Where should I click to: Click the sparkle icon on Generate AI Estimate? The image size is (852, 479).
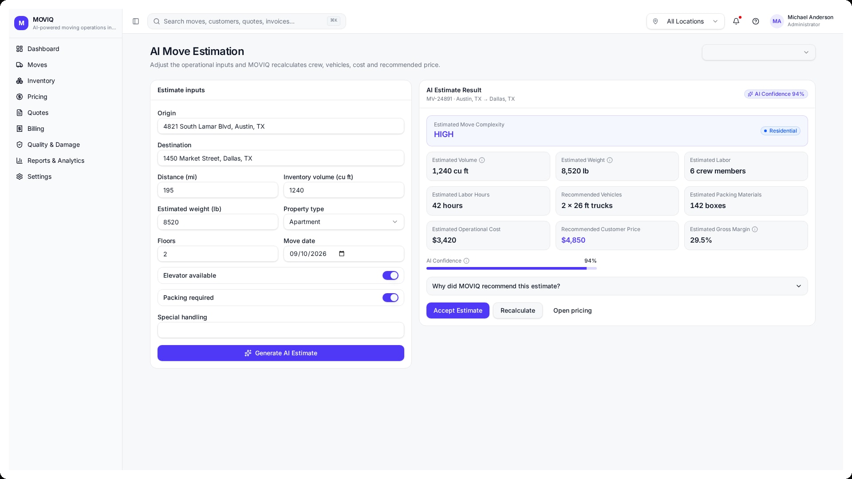(x=248, y=353)
